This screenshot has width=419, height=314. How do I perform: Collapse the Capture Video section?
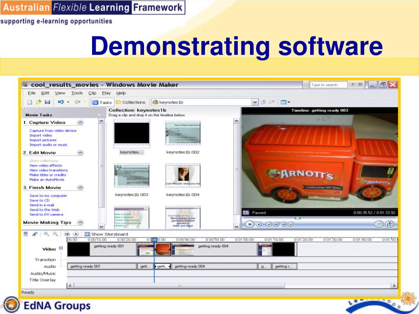tap(80, 122)
